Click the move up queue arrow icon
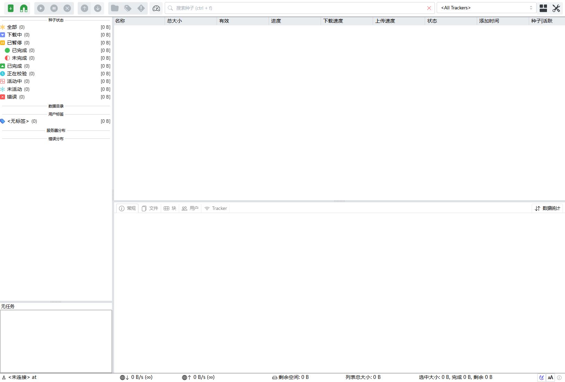 [84, 8]
